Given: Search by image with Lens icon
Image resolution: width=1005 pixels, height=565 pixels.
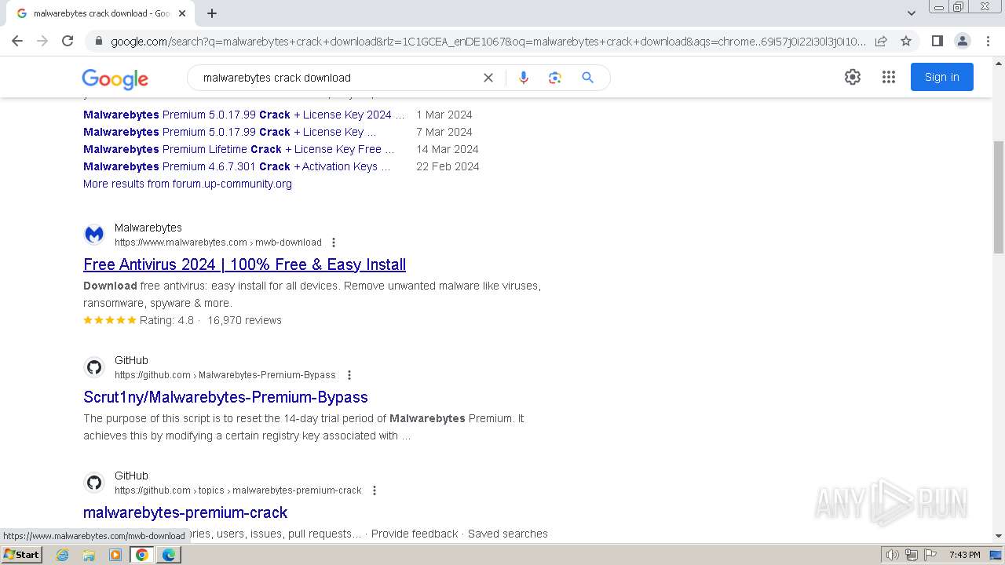Looking at the screenshot, I should tap(555, 78).
